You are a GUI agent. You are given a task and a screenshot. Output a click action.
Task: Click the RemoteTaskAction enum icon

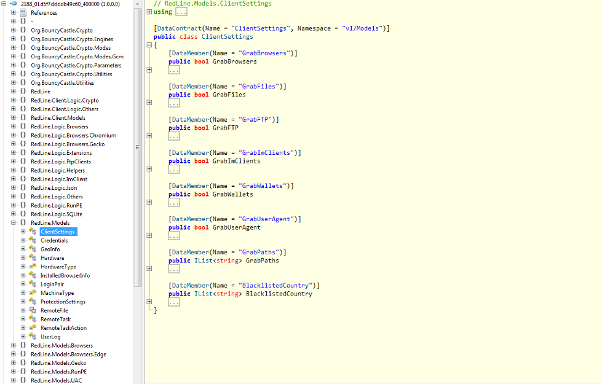click(x=33, y=327)
